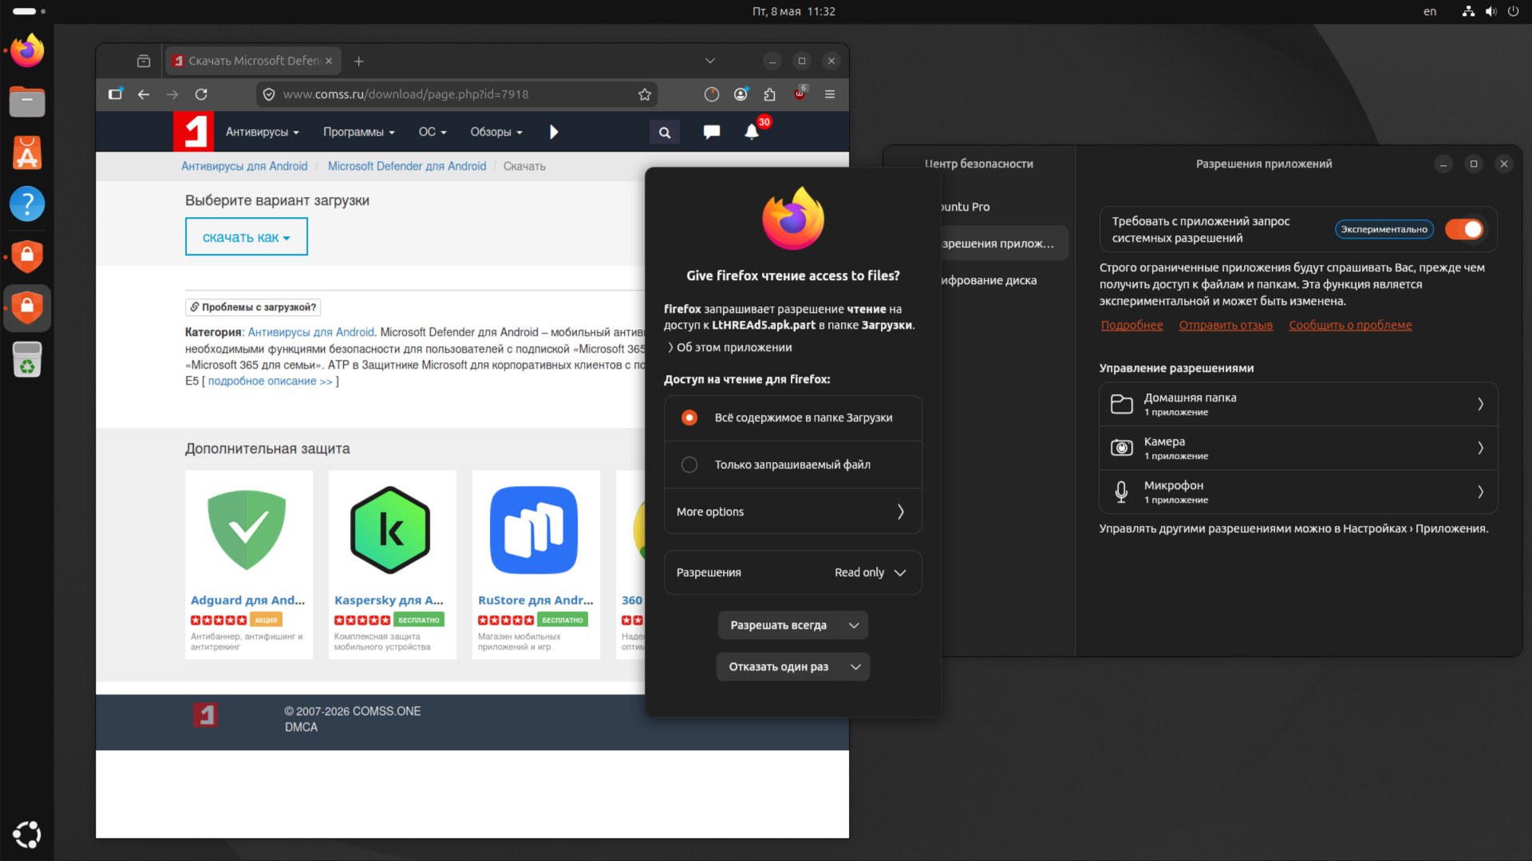Viewport: 1532px width, 861px height.
Task: Click the site shield icon in address bar
Action: click(x=269, y=94)
